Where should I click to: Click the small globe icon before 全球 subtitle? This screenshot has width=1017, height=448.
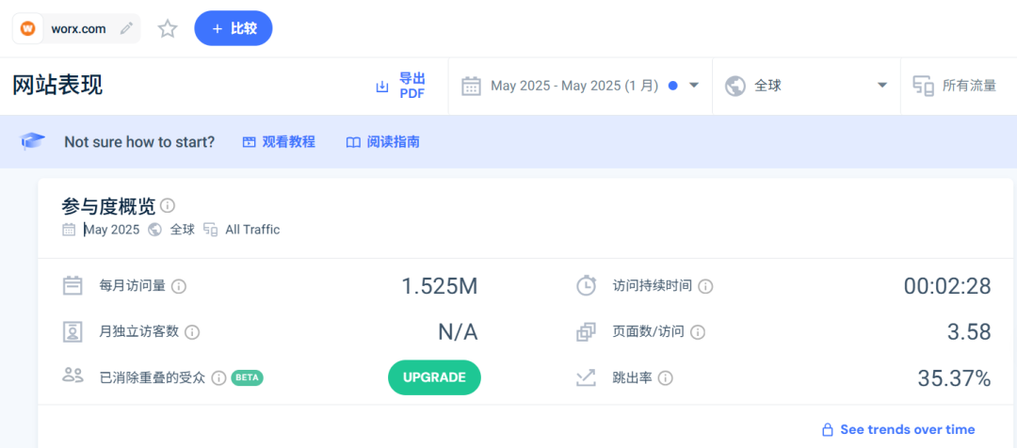click(x=154, y=230)
